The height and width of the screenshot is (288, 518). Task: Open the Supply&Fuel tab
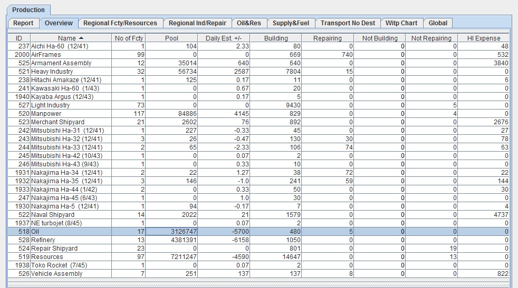click(291, 23)
